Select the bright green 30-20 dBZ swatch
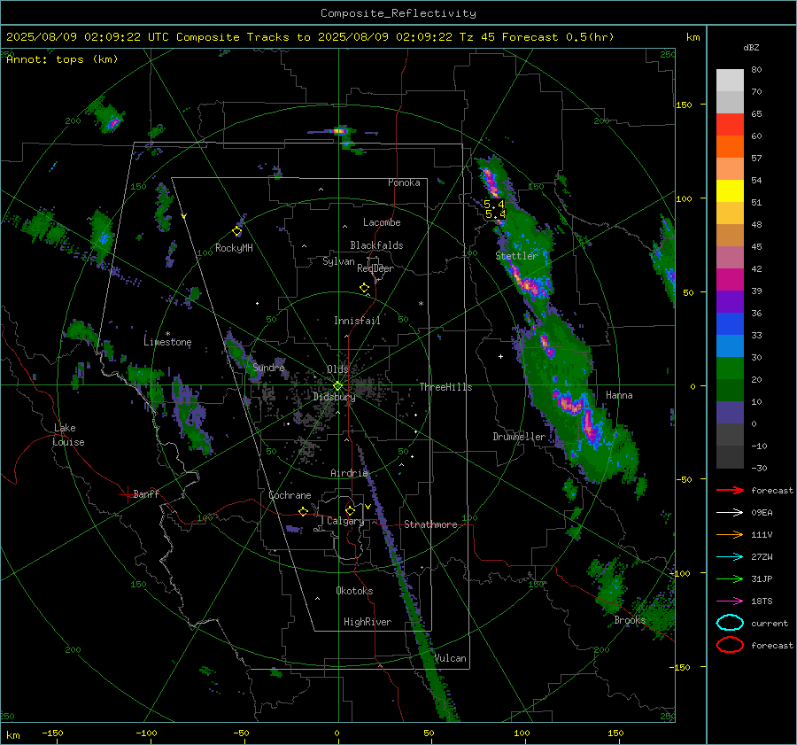Screen dimensions: 797x745 pos(730,369)
